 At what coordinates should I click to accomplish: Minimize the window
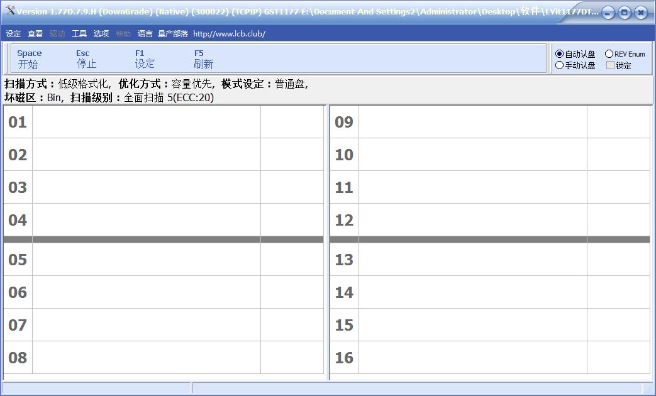[x=608, y=13]
